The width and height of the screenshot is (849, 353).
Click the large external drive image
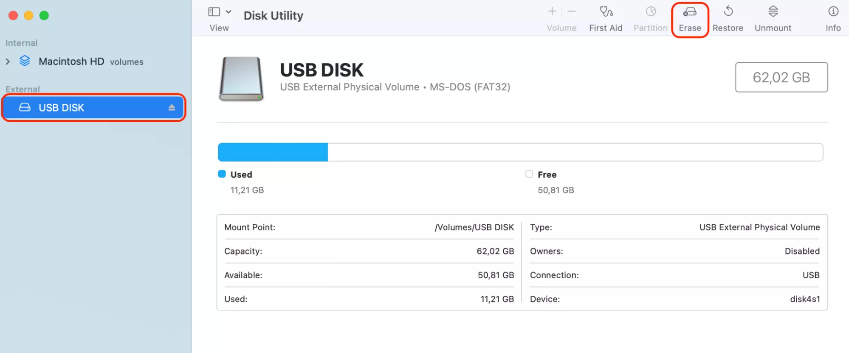coord(241,78)
